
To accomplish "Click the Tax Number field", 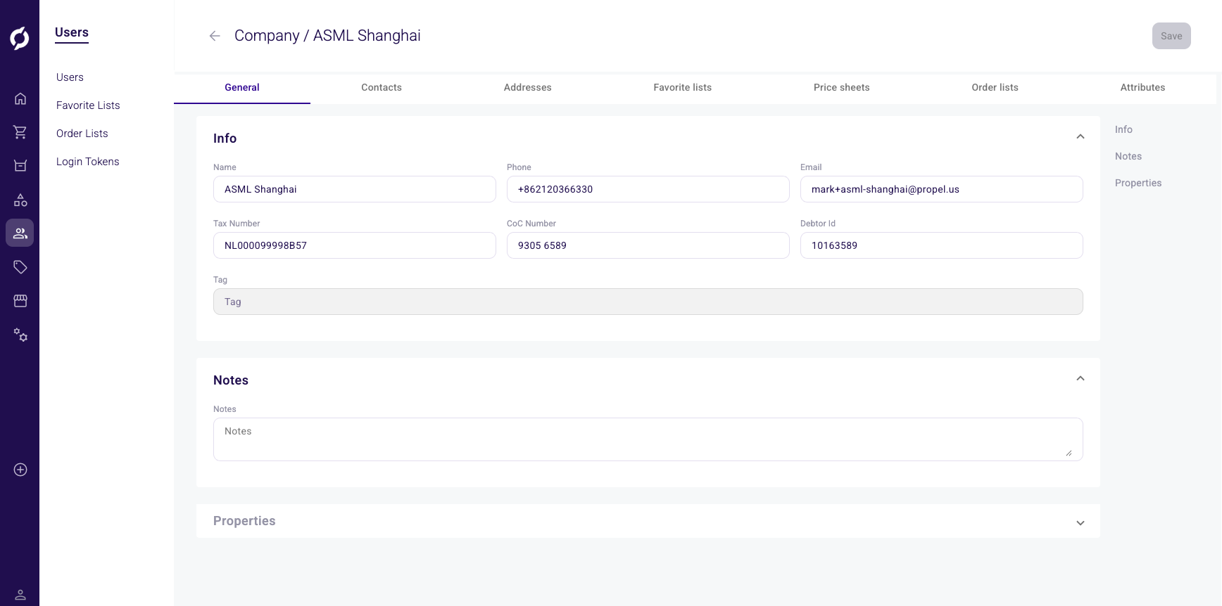I will pyautogui.click(x=355, y=245).
